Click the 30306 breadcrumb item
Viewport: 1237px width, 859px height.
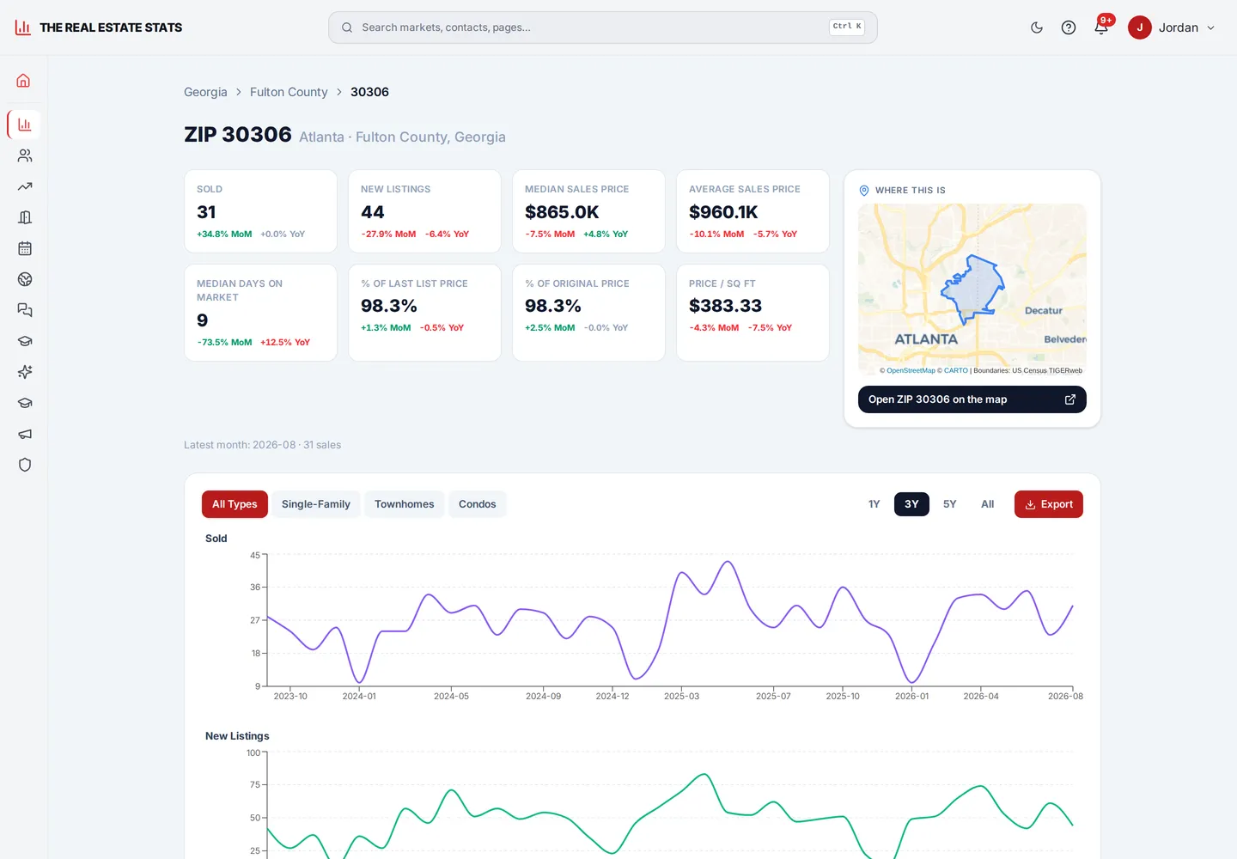[x=369, y=92]
